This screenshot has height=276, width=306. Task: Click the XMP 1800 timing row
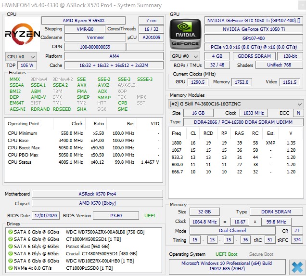[236, 143]
